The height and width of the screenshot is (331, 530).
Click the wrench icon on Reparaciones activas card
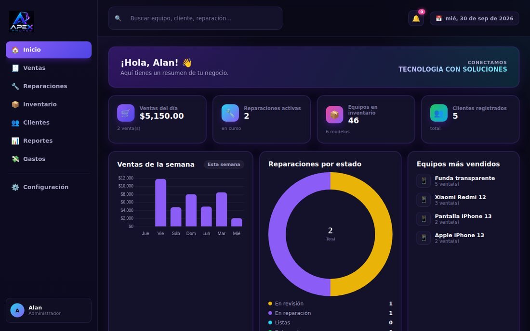coord(230,113)
